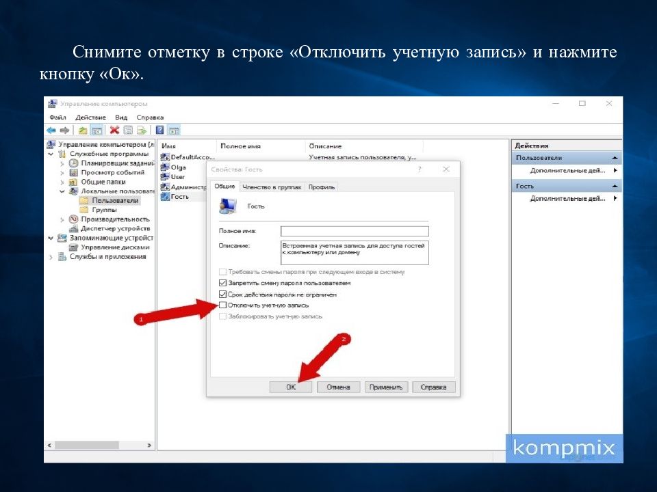Viewport: 657px width, 492px height.
Task: Click the Device Manager tree icon
Action: (74, 228)
